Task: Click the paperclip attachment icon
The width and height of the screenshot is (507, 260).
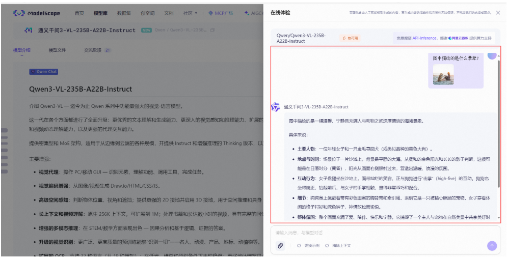Action: point(280,246)
